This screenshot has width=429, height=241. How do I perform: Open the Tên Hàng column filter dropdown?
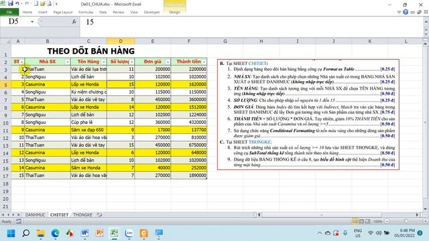[103, 62]
